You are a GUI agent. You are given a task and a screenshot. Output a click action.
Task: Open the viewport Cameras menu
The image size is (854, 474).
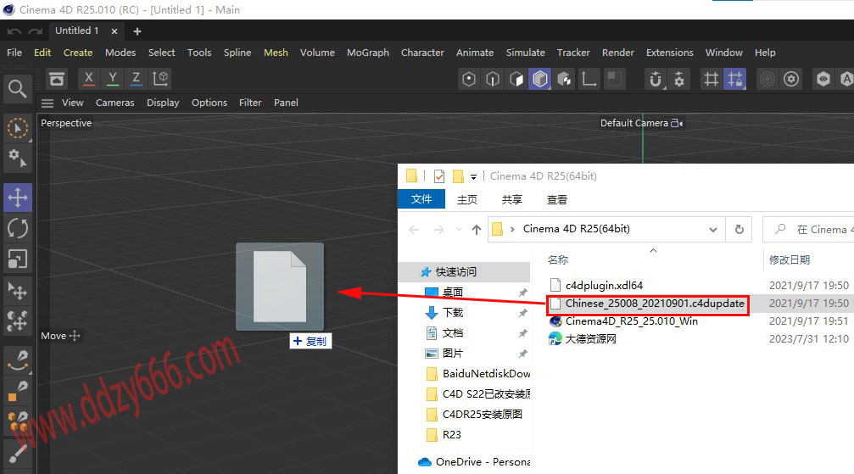115,103
